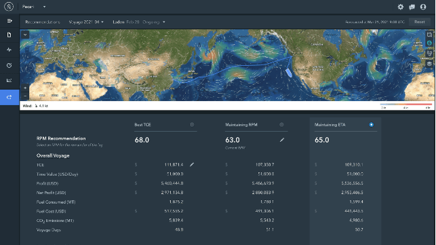Viewport: 436px width, 245px height.
Task: Open the user account icon
Action: point(423,7)
